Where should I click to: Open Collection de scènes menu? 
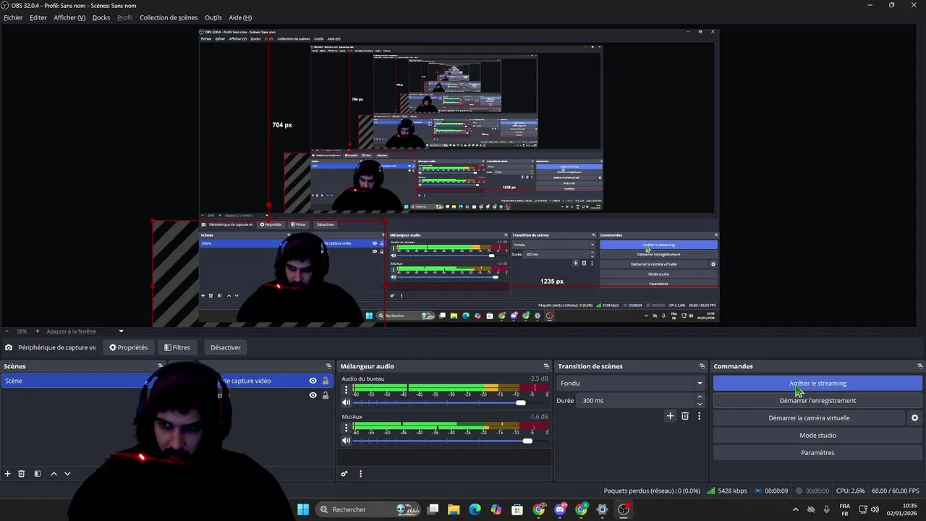coord(169,17)
